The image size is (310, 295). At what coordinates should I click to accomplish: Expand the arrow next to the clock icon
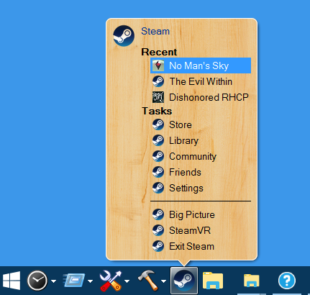pos(54,281)
